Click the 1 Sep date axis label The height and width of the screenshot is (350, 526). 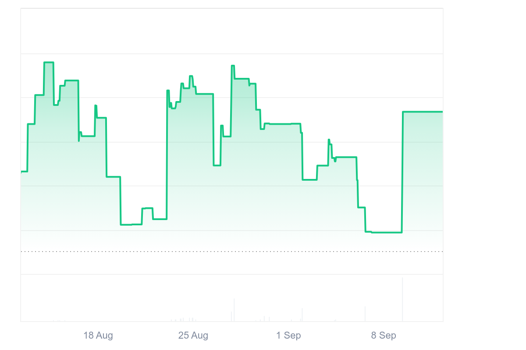coord(288,336)
